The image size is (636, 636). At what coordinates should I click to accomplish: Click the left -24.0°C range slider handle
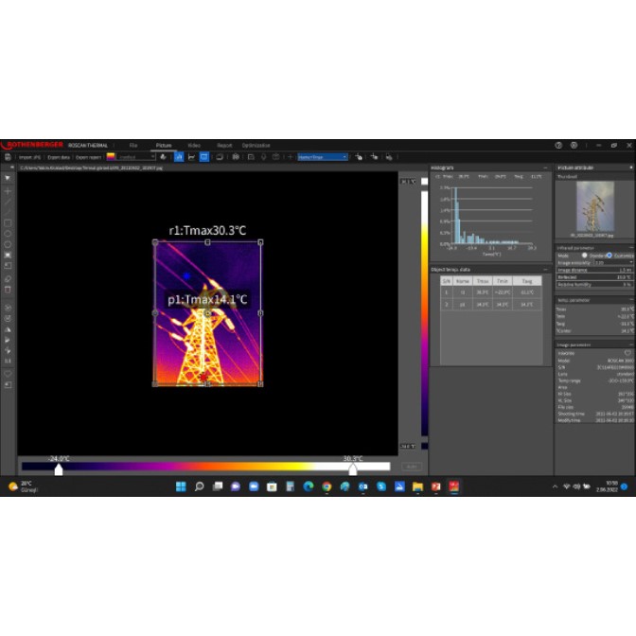coord(59,469)
